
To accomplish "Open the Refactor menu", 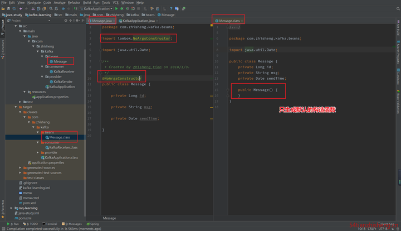I will (x=74, y=3).
